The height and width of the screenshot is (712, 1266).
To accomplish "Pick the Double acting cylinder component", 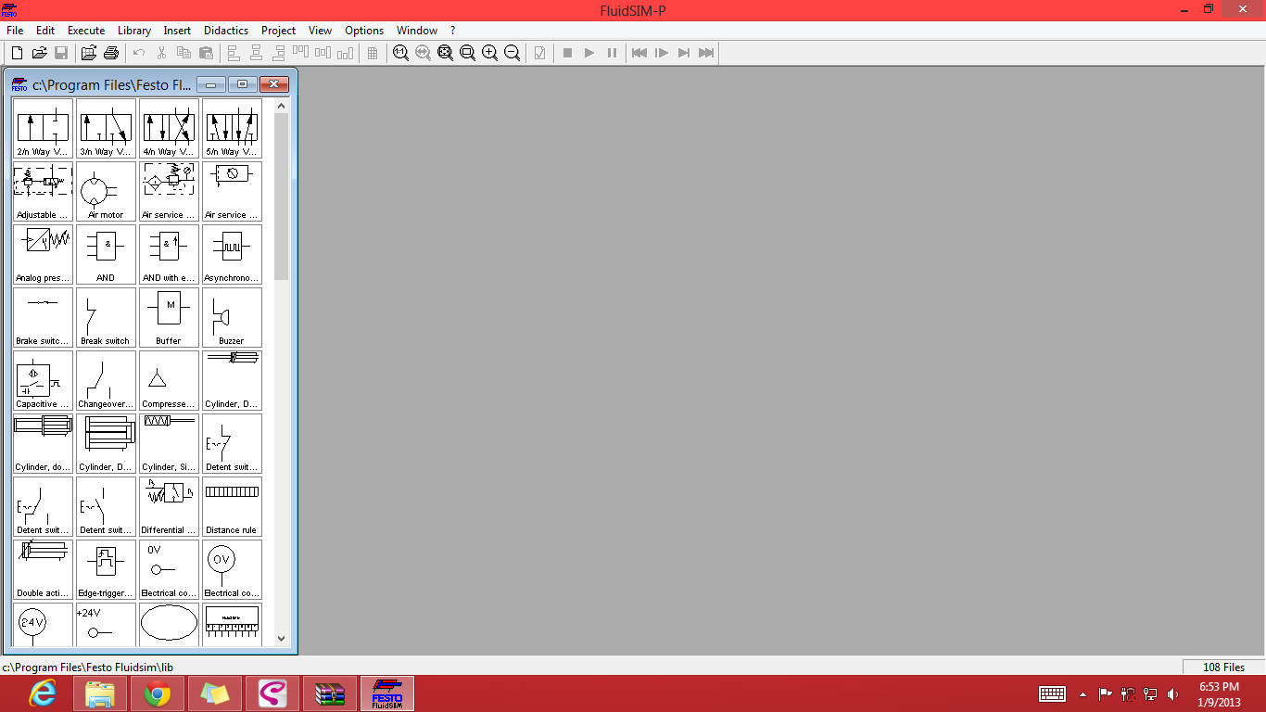I will [43, 570].
